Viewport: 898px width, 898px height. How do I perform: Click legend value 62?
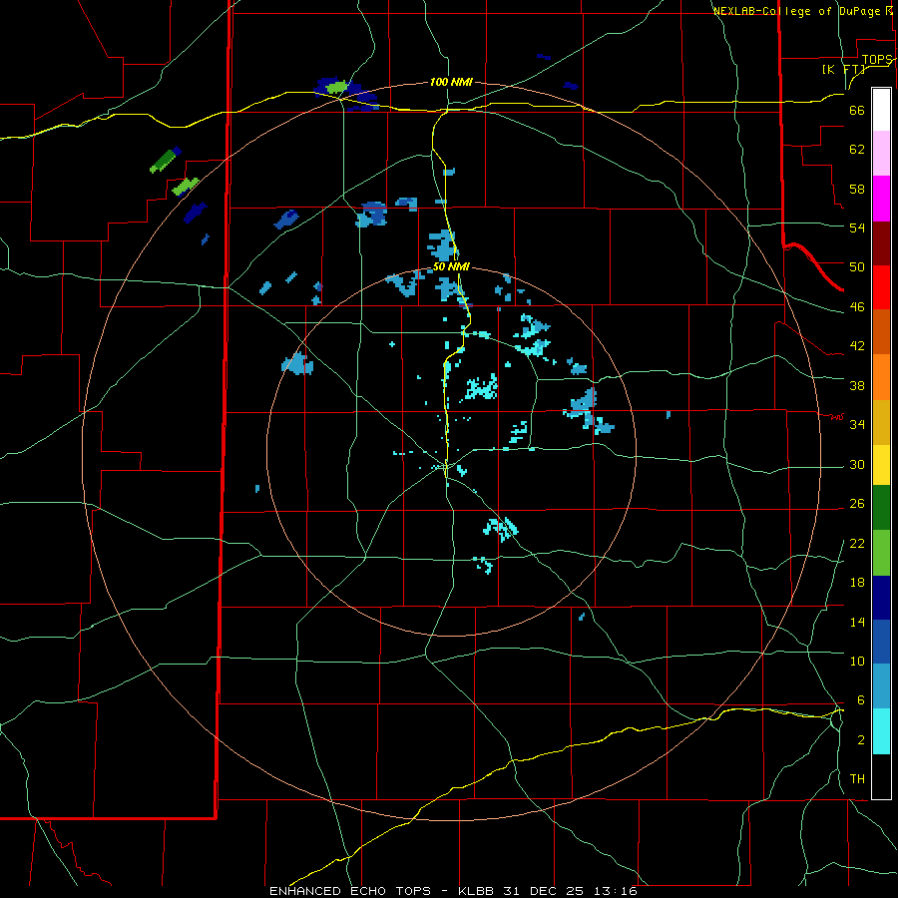pyautogui.click(x=857, y=149)
